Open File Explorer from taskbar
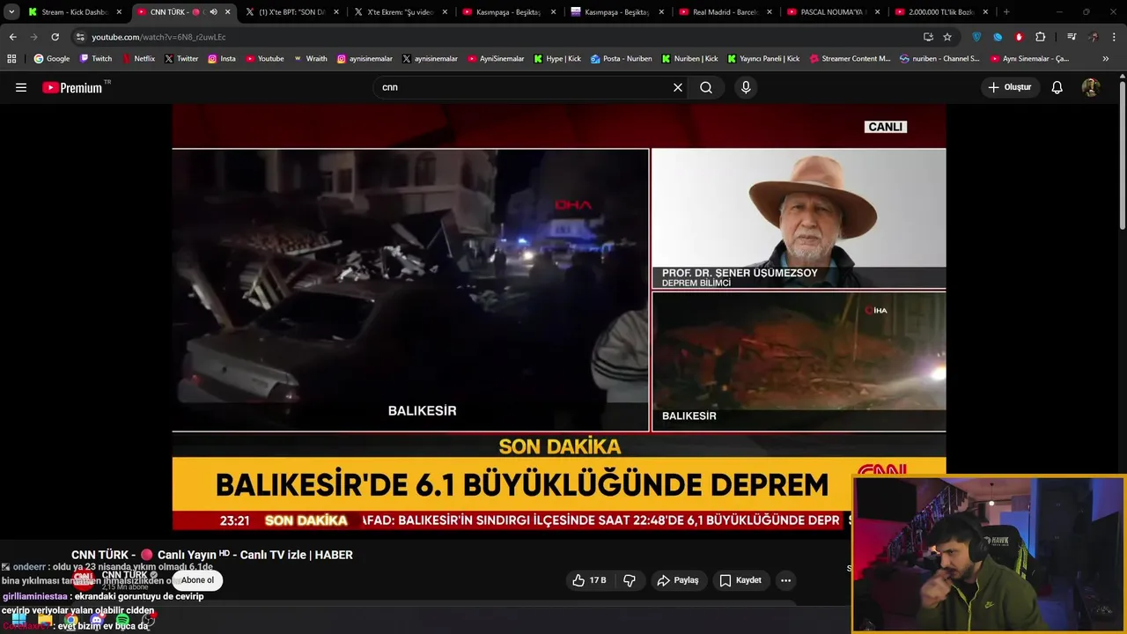 (44, 621)
